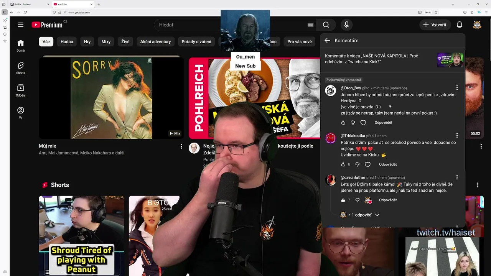Screen dimensions: 491x276
Task: Open NAŠE NOVÁ KAPITOLA video thumbnail
Action: click(450, 60)
